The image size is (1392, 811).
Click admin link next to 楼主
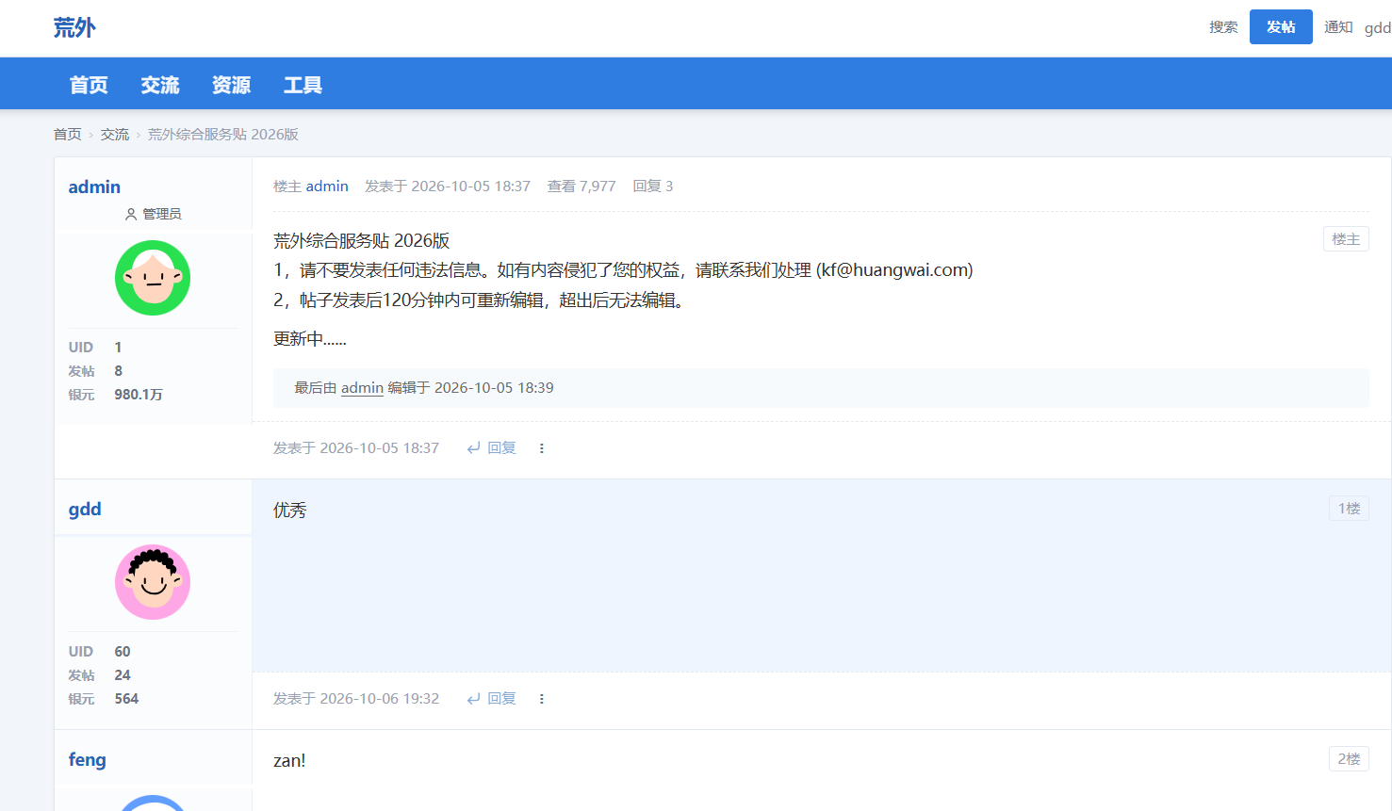pos(327,187)
